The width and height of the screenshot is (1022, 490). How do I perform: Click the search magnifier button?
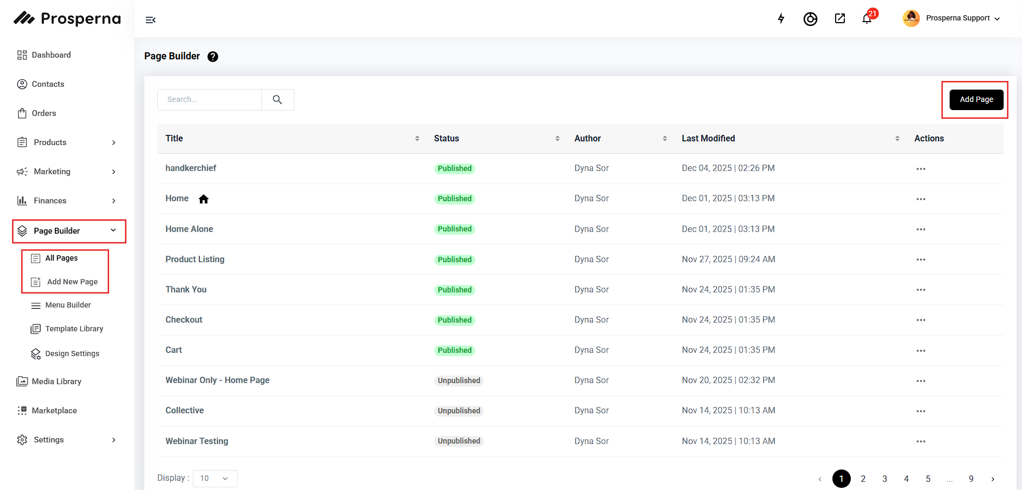tap(278, 100)
